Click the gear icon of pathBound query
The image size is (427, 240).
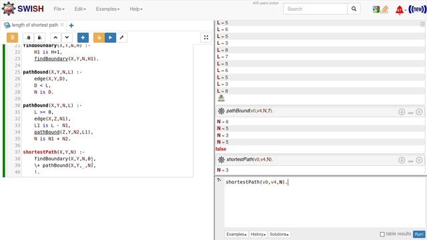(221, 111)
